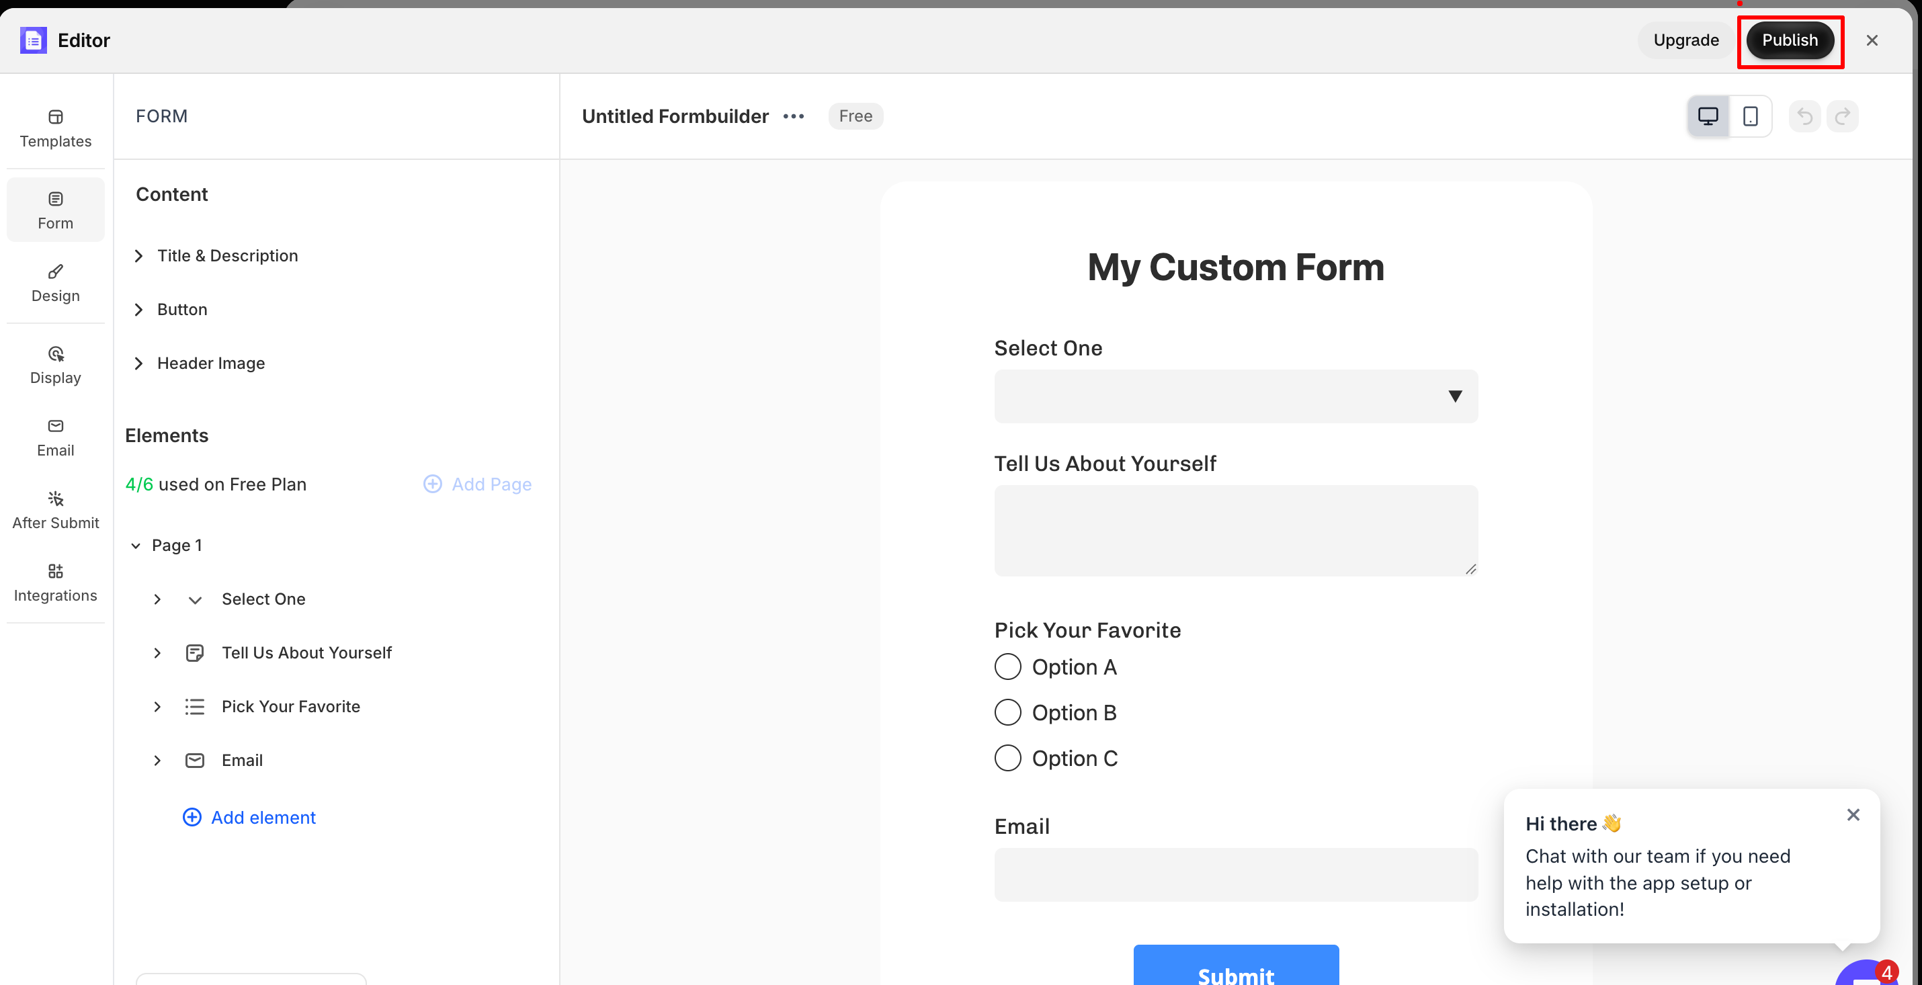1922x985 pixels.
Task: Click the undo arrow icon
Action: tap(1804, 116)
